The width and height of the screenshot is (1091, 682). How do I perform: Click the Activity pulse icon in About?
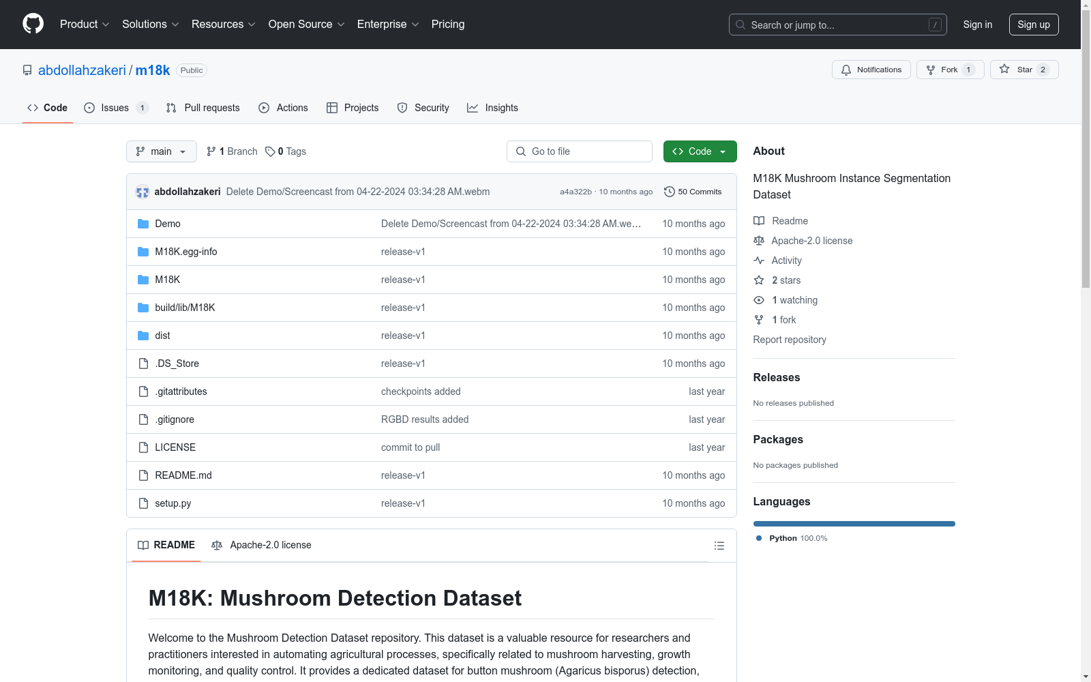point(759,261)
